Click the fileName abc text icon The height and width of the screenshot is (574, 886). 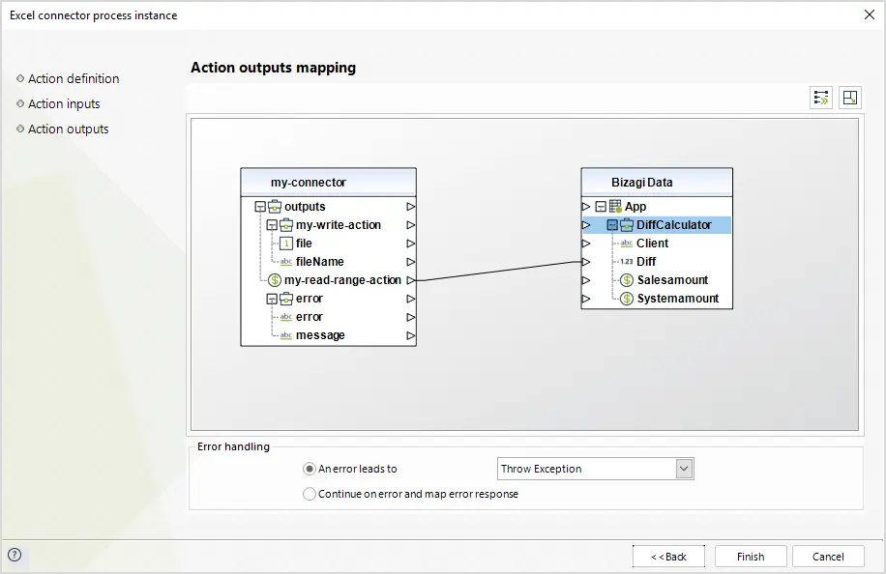coord(286,262)
